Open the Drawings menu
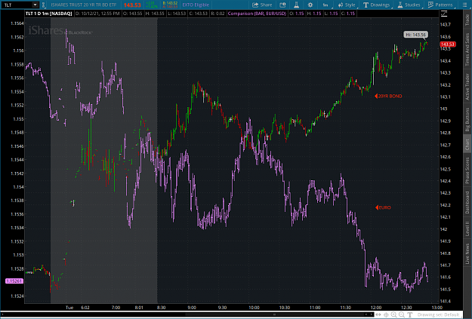Image resolution: width=472 pixels, height=319 pixels. pos(377,5)
